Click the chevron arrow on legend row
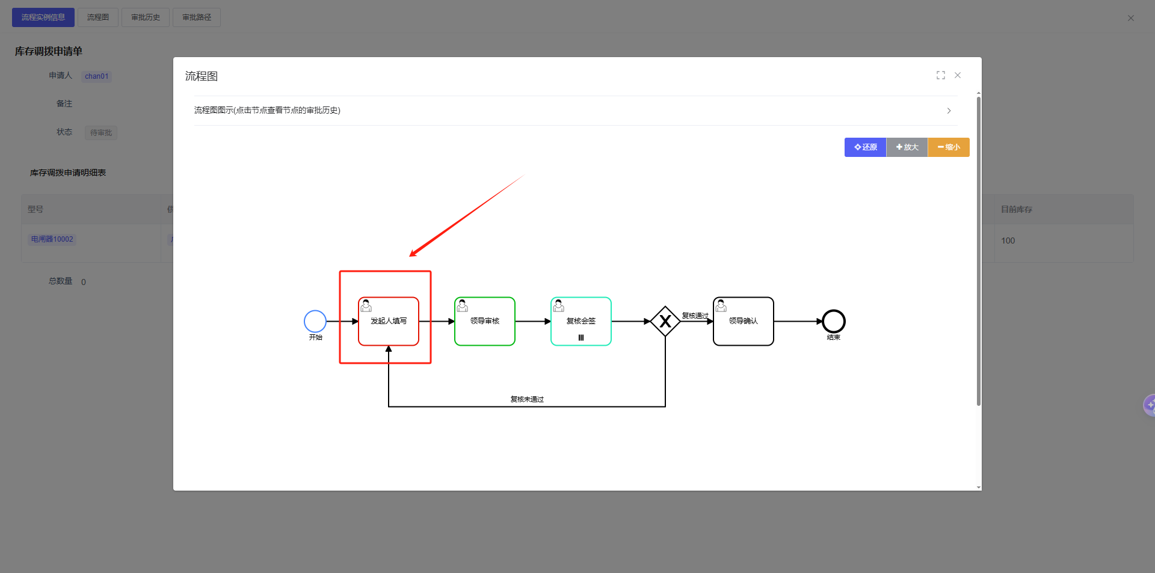This screenshot has width=1155, height=573. click(949, 111)
